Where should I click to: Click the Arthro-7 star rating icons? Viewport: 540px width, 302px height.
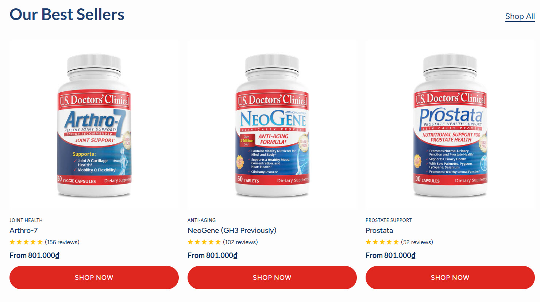(x=26, y=242)
